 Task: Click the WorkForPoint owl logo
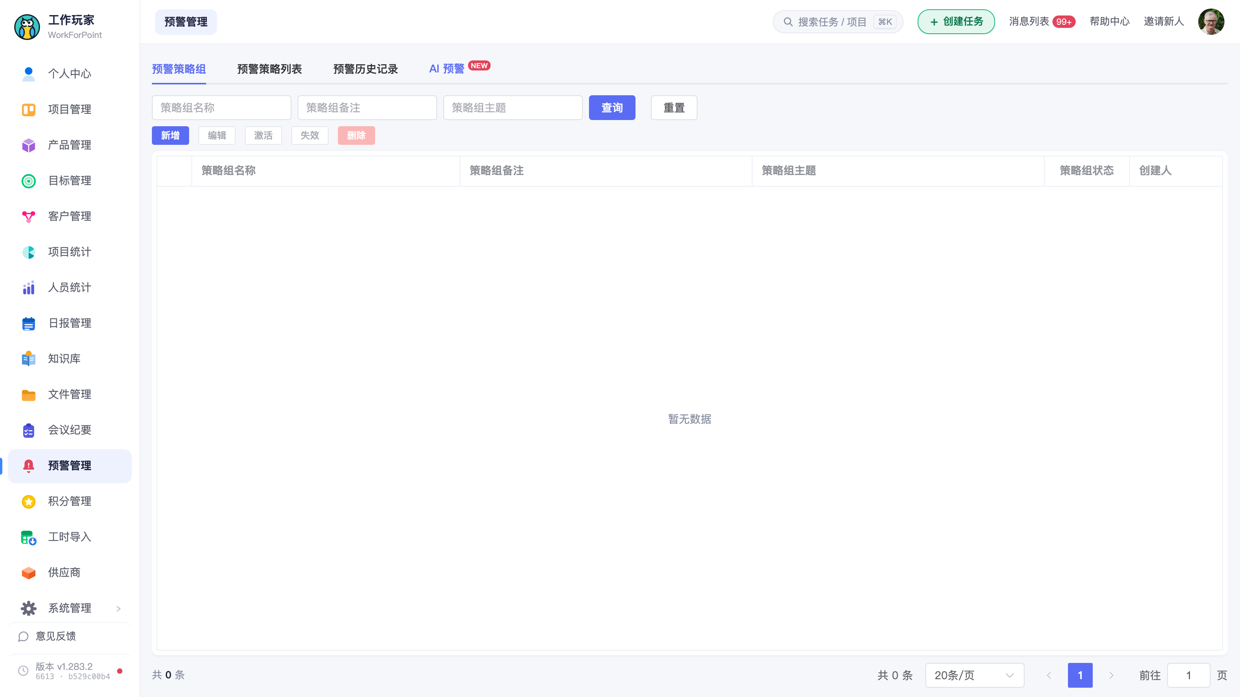27,27
